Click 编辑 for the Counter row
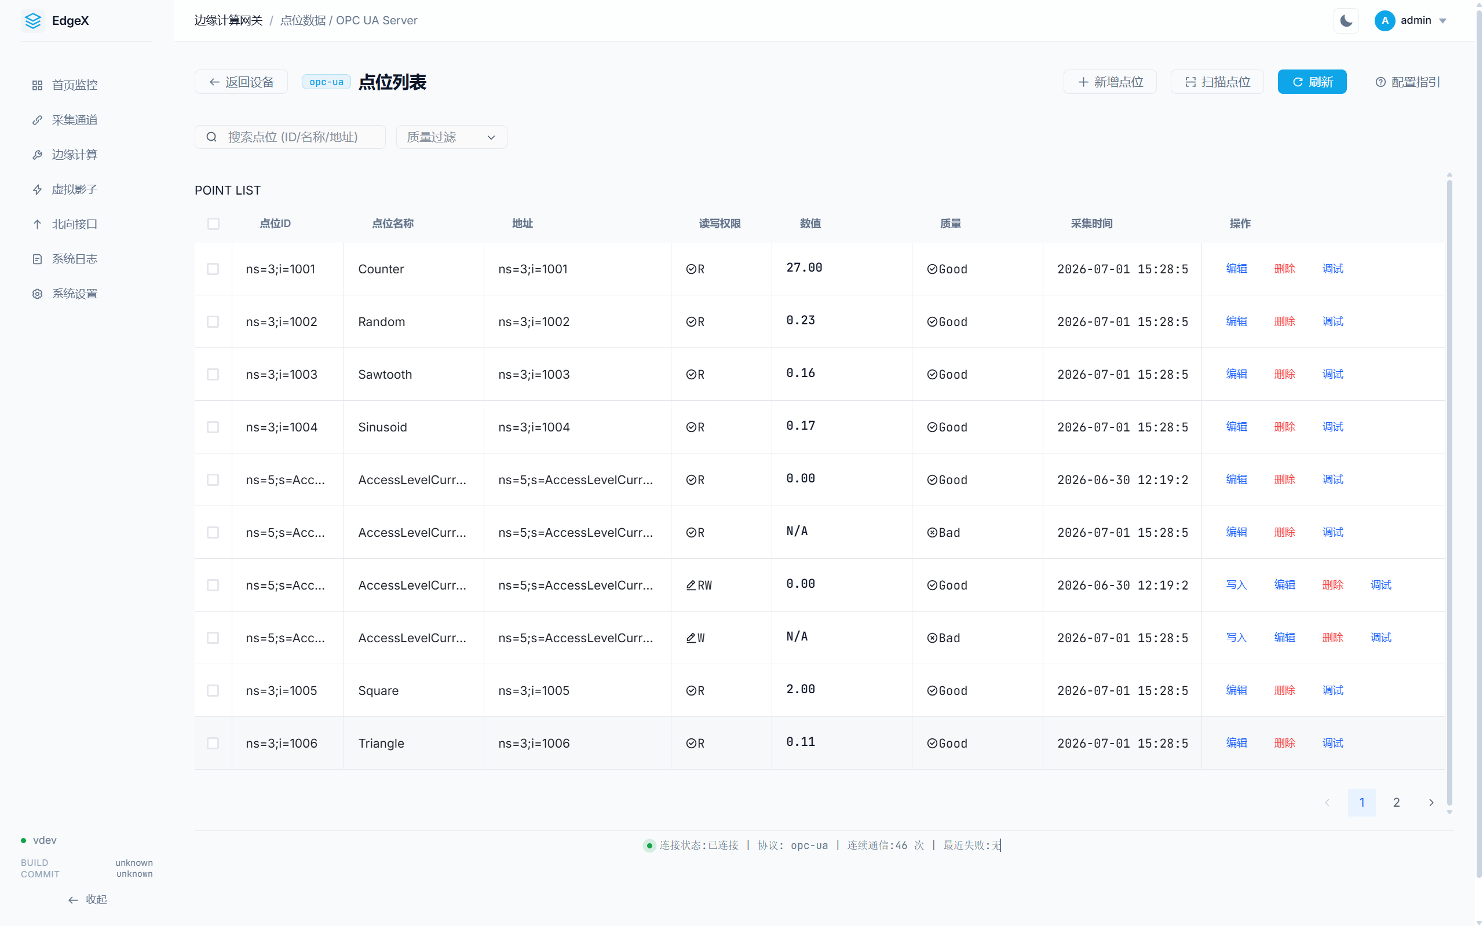The height and width of the screenshot is (926, 1483). 1236,269
